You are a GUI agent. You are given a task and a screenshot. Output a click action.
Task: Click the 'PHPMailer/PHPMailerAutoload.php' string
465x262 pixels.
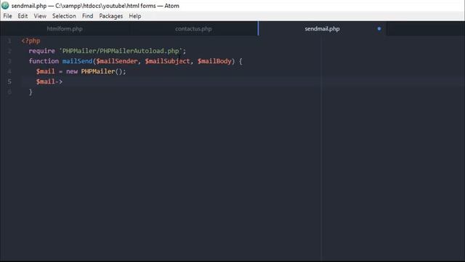pyautogui.click(x=121, y=51)
